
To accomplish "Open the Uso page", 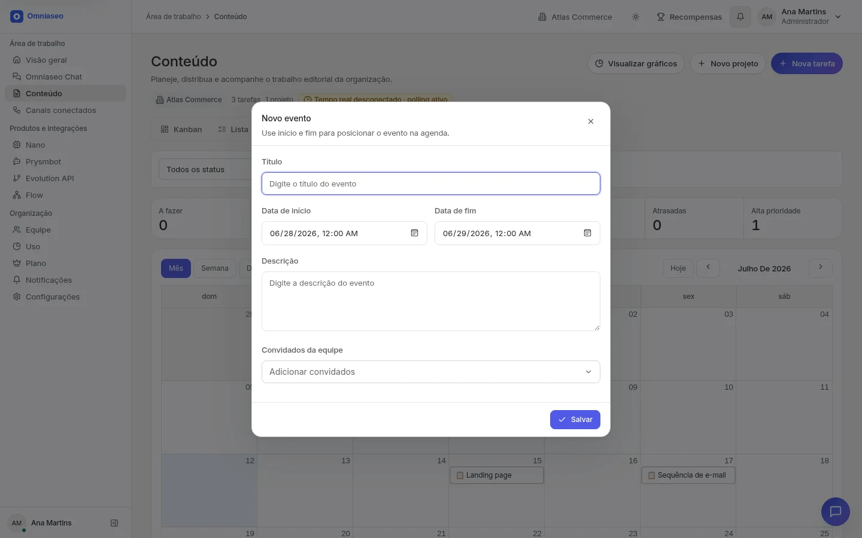I will [x=65, y=246].
